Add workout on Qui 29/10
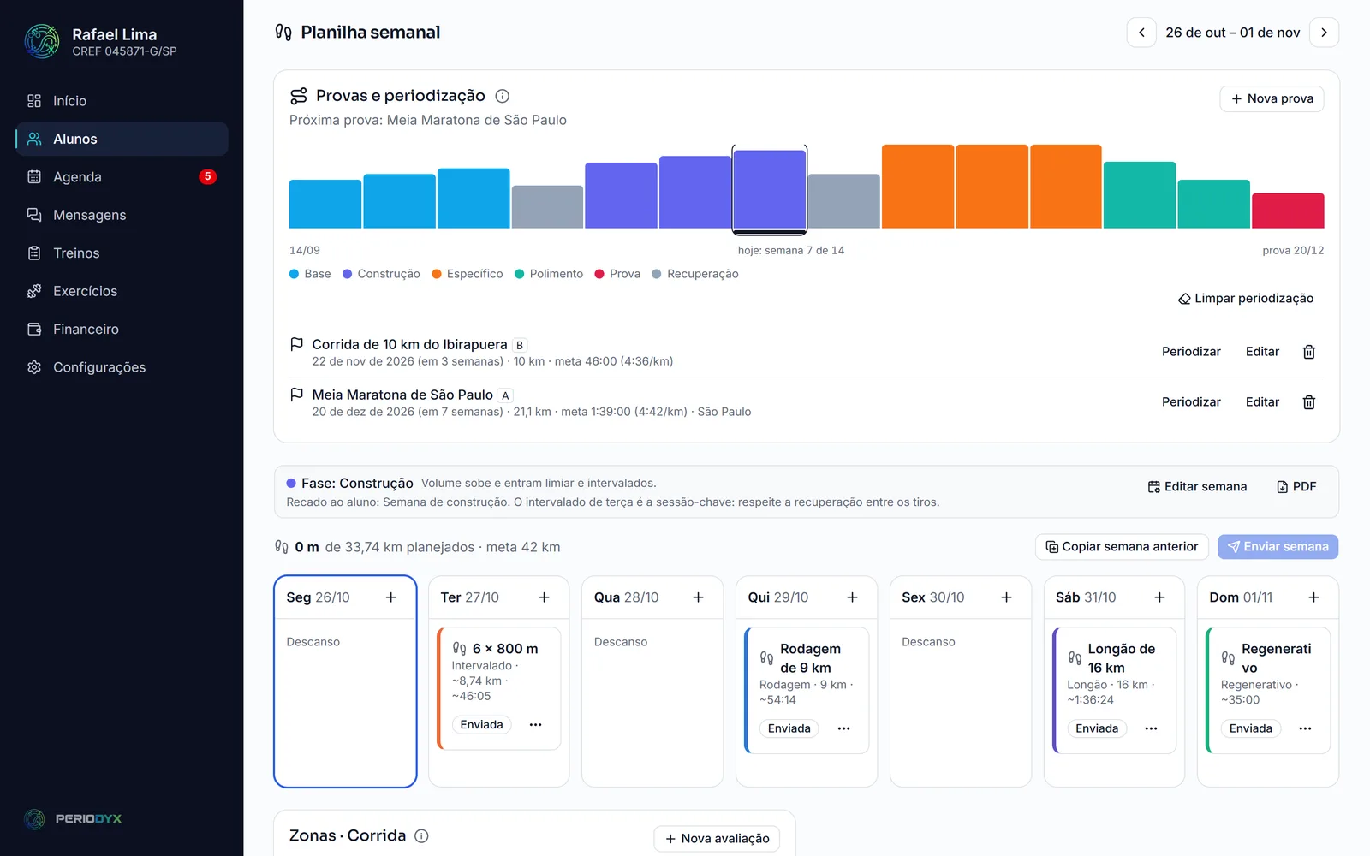 (852, 597)
